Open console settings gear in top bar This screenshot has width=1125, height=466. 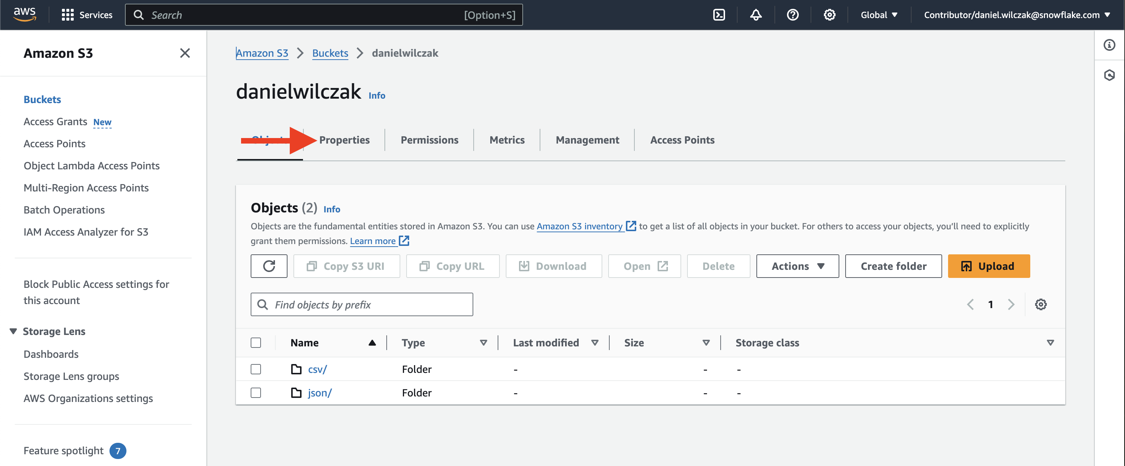(829, 15)
